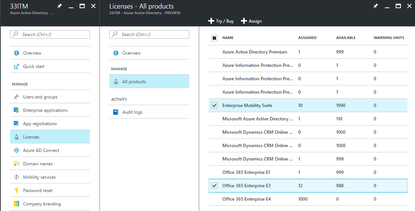This screenshot has width=415, height=211.
Task: Select Licenses in the left menu
Action: (x=50, y=137)
